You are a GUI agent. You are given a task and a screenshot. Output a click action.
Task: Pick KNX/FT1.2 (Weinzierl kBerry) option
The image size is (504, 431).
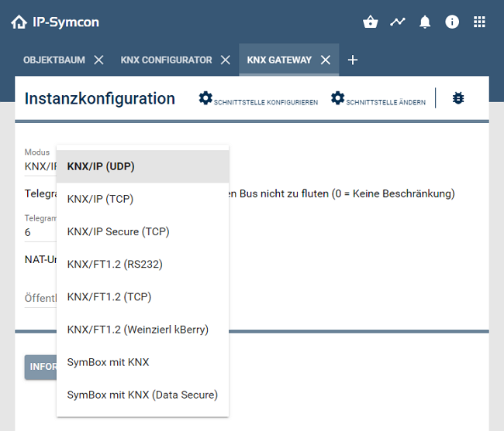tap(137, 330)
